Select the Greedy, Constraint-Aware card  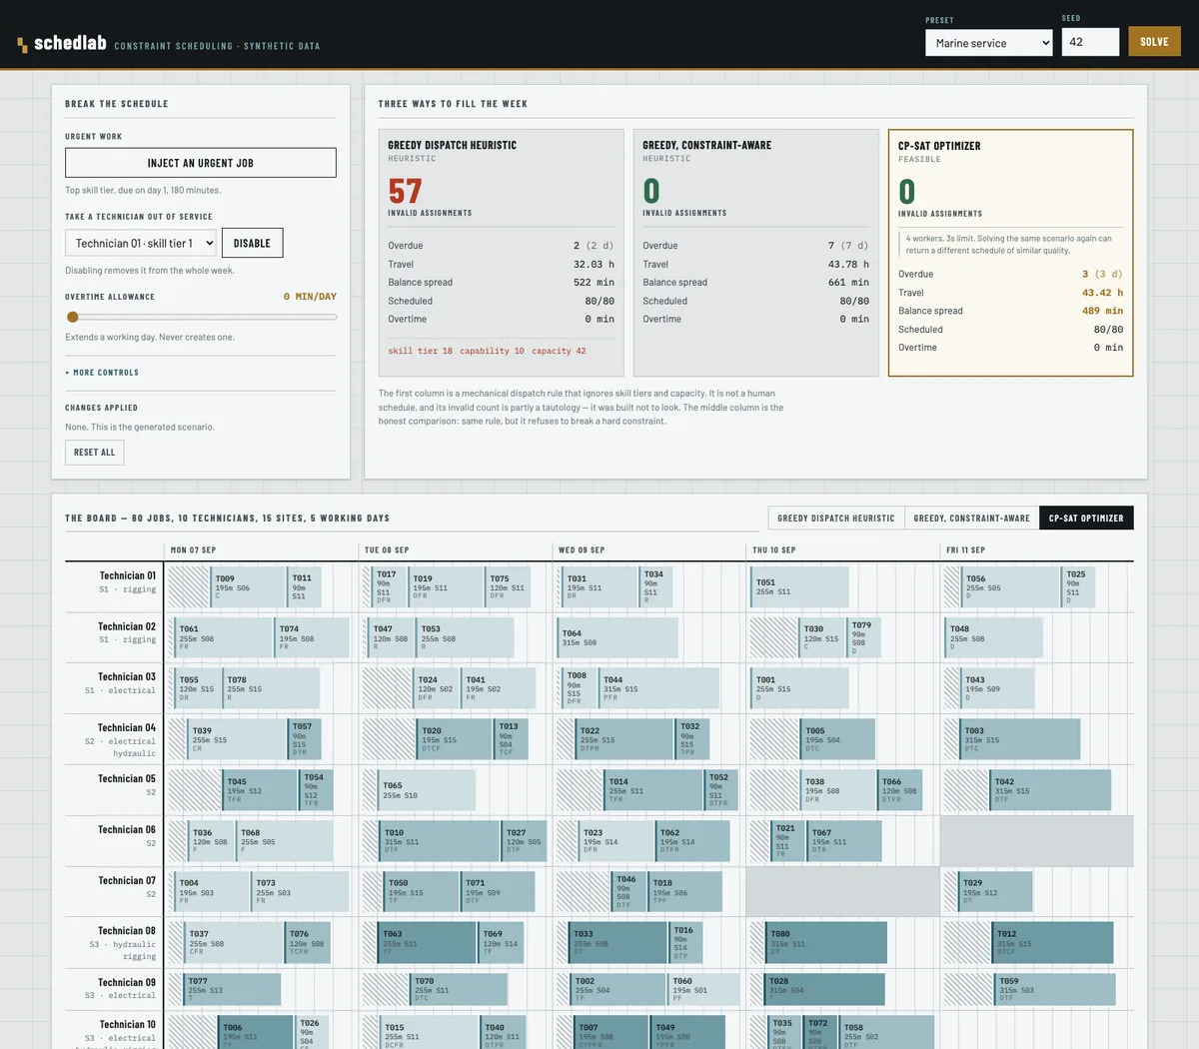pos(756,252)
